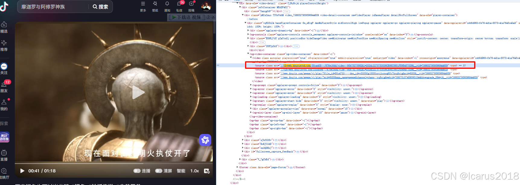Select the xg-bar xg-left-bar element row

(285, 124)
